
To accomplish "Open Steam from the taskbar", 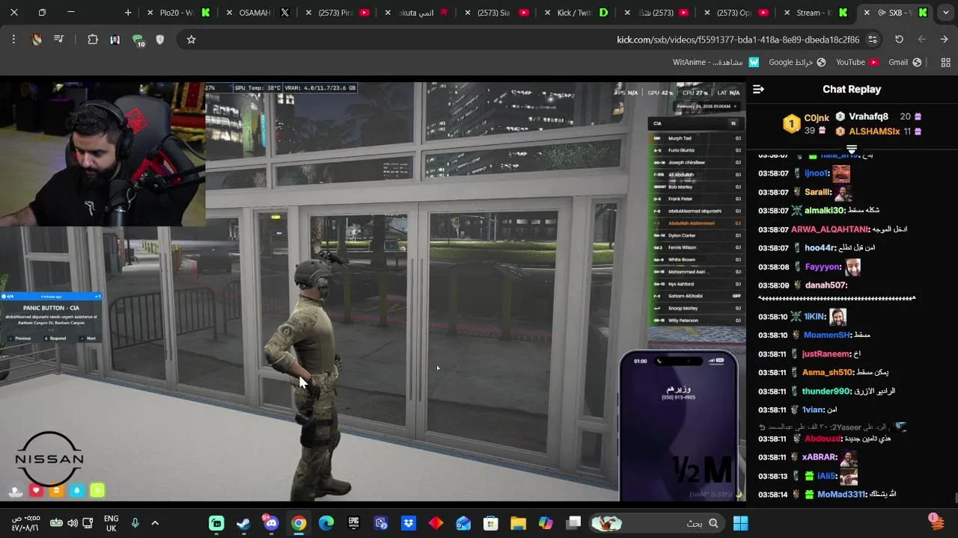I will [x=243, y=523].
